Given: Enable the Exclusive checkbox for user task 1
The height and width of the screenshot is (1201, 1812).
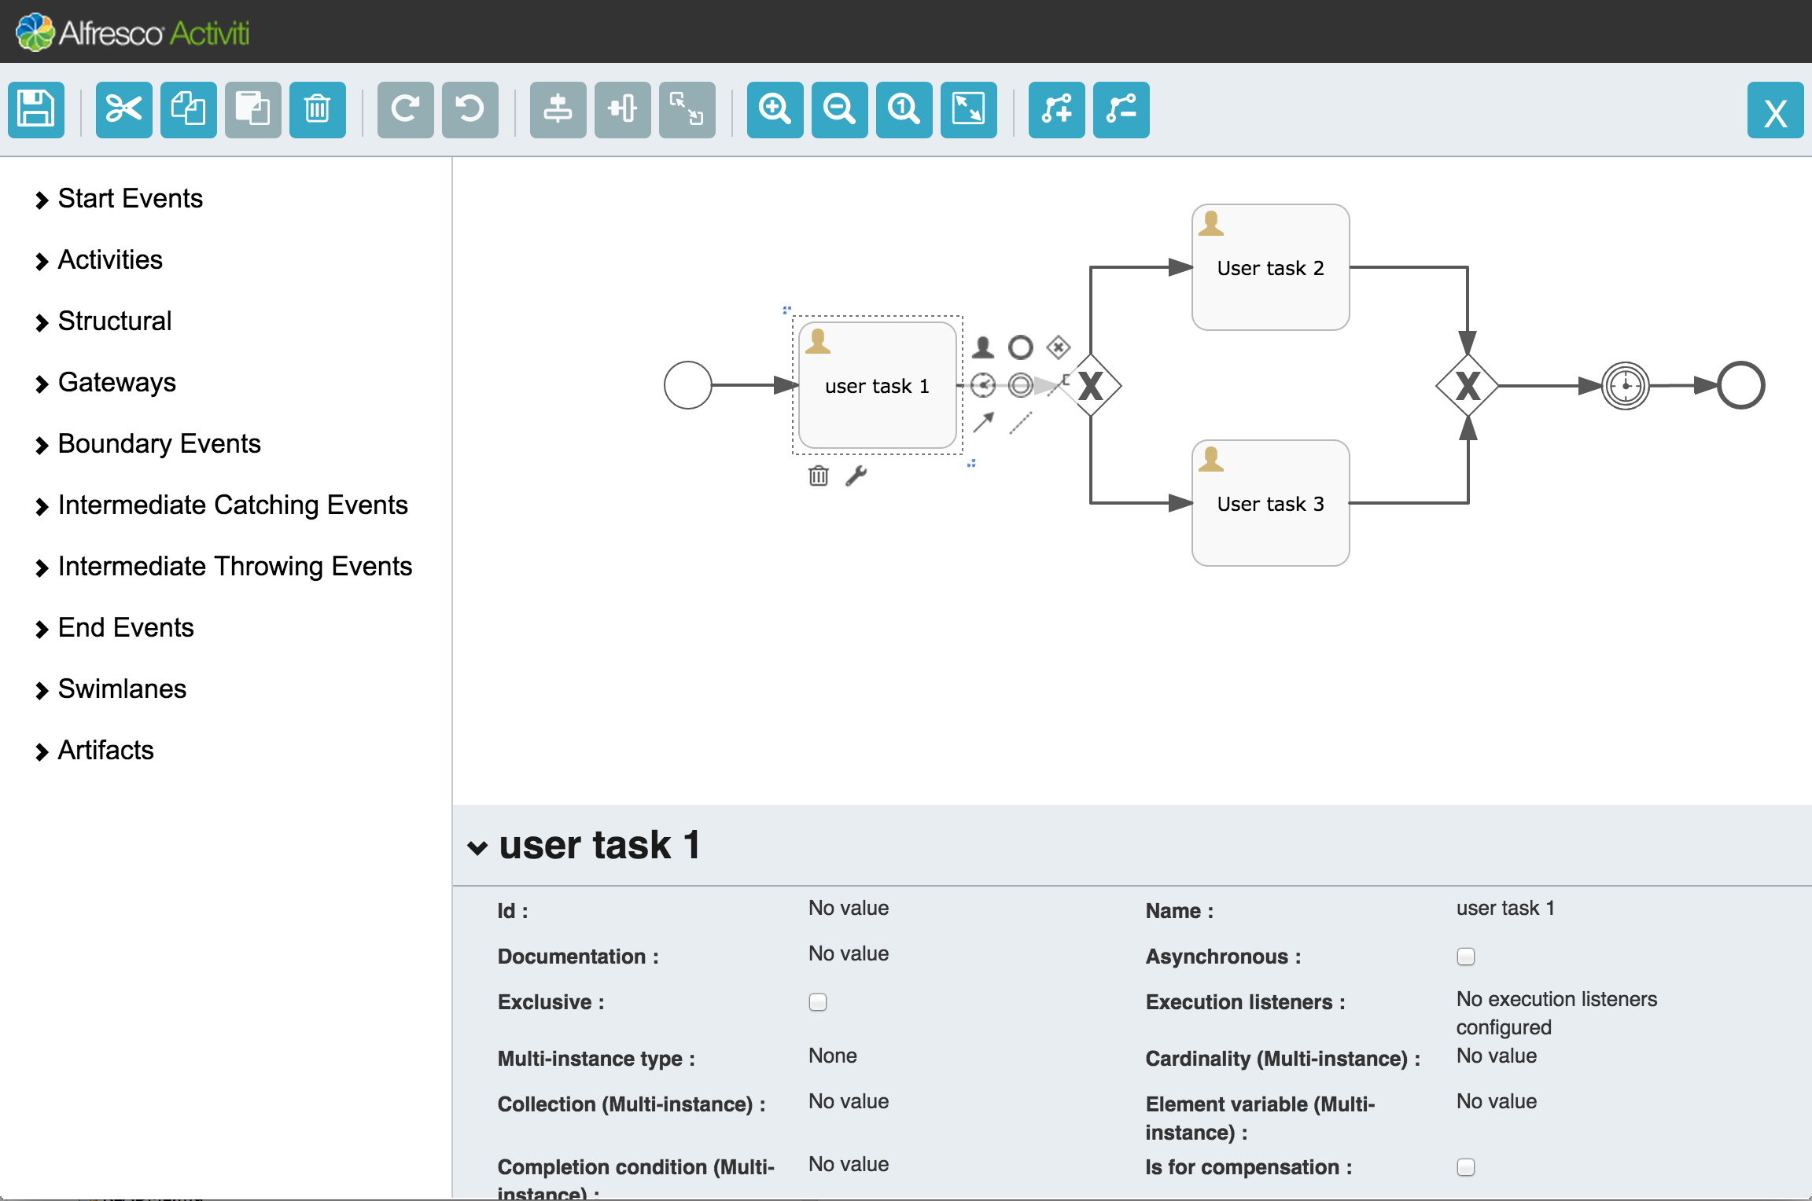Looking at the screenshot, I should pyautogui.click(x=817, y=1001).
